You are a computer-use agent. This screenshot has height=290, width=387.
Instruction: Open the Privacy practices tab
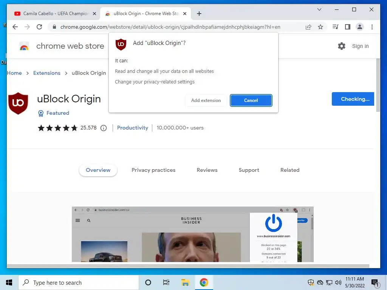click(x=153, y=170)
